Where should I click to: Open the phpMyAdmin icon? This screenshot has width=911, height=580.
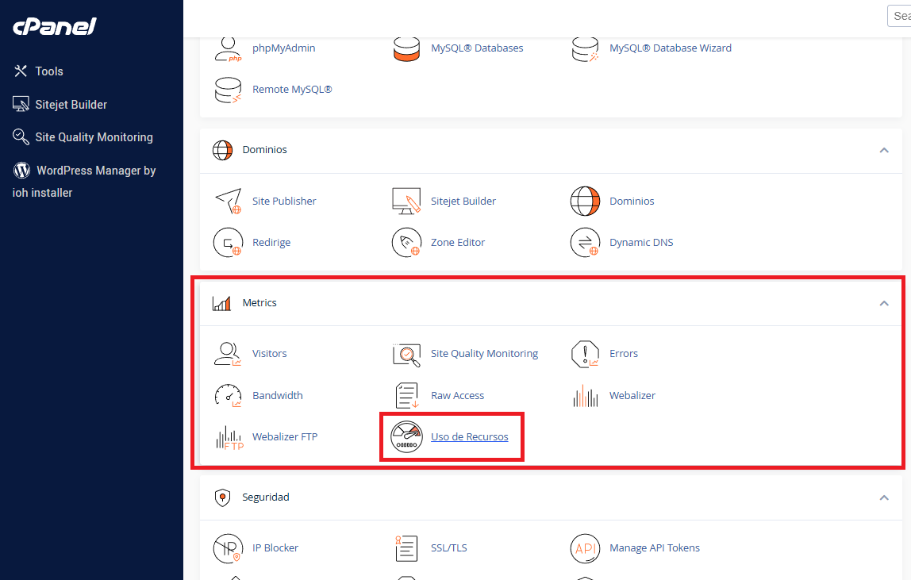[x=228, y=49]
